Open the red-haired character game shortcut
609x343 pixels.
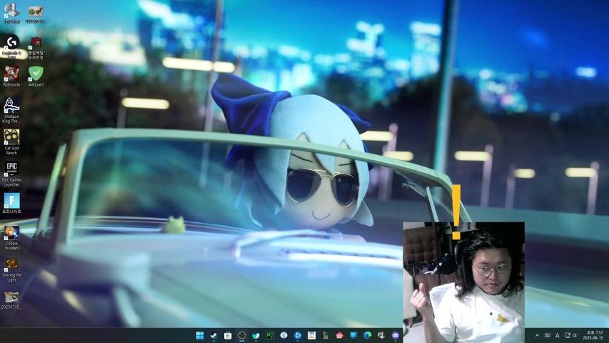(x=36, y=48)
